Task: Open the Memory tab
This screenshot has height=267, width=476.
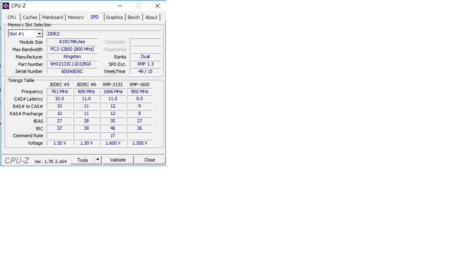Action: pyautogui.click(x=76, y=17)
